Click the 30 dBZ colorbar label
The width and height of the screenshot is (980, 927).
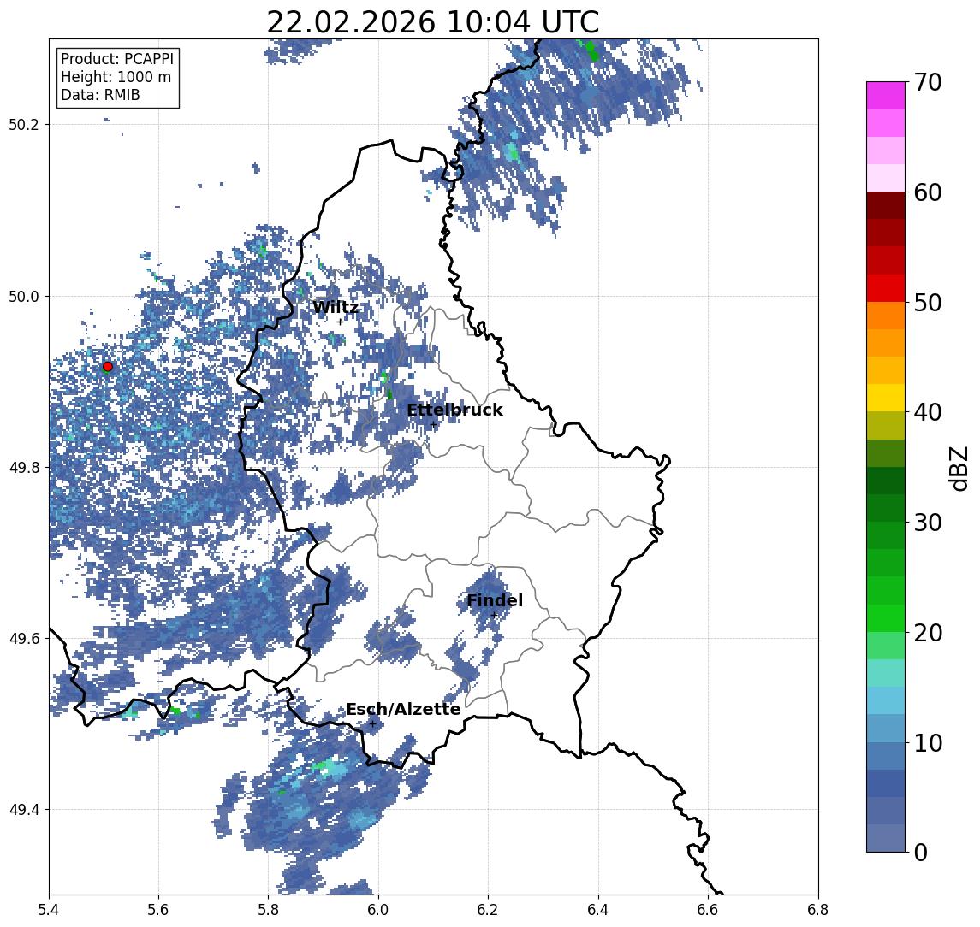click(x=928, y=523)
